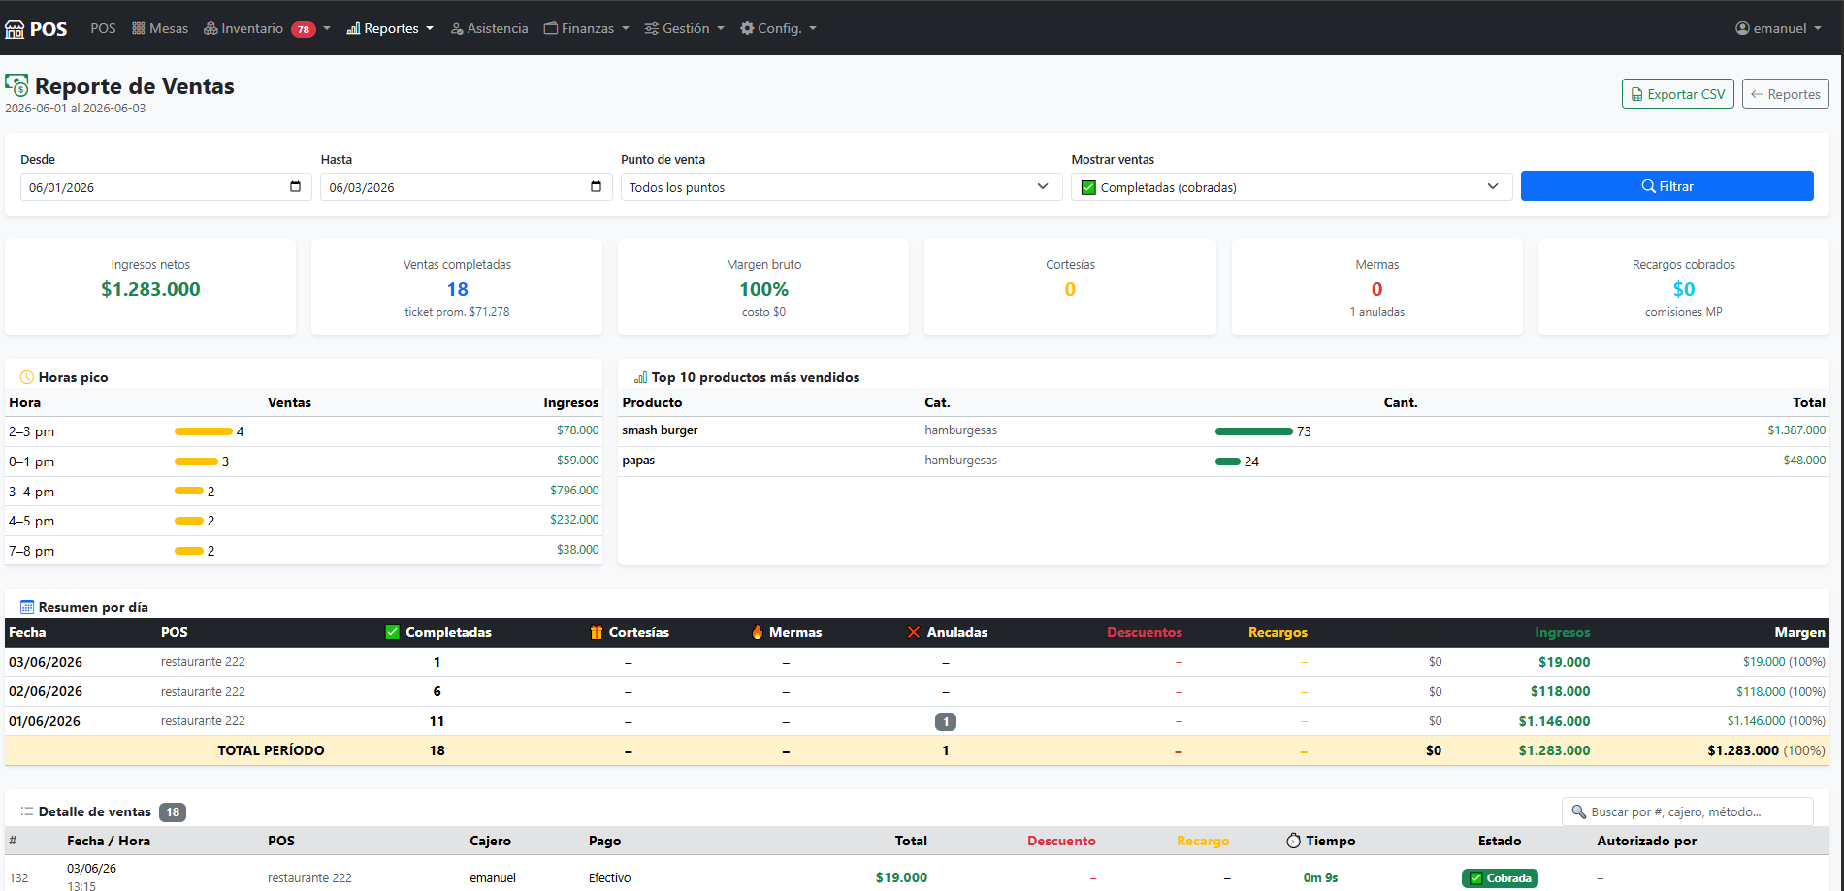Click the list icon beside Detalle de ventas
The width and height of the screenshot is (1844, 891).
27,811
